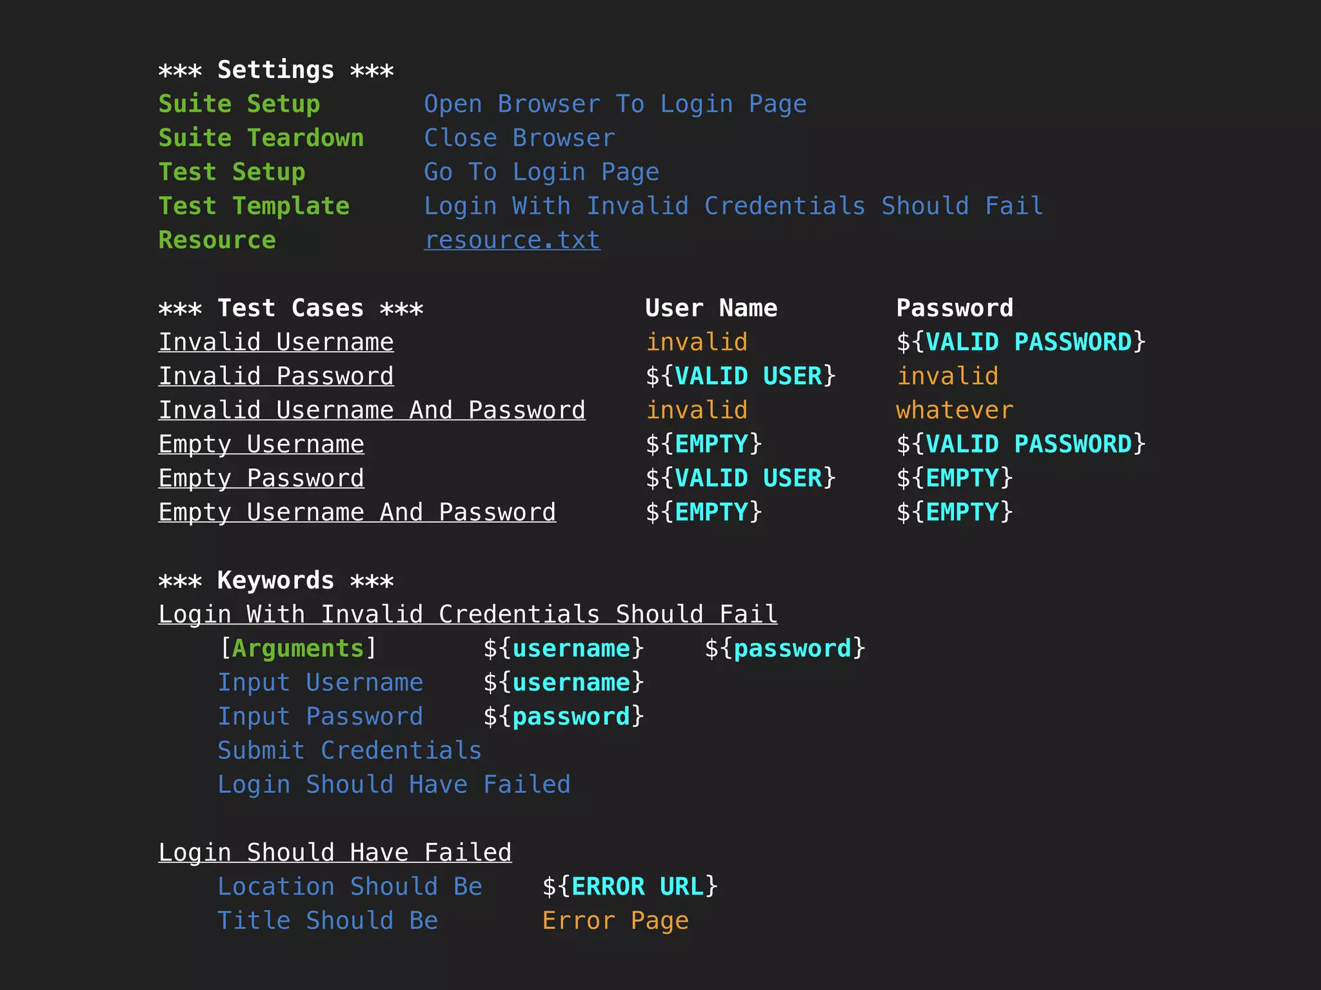Click the blue Login Should Have Failed step
Screen dimensions: 1321x990
[394, 784]
